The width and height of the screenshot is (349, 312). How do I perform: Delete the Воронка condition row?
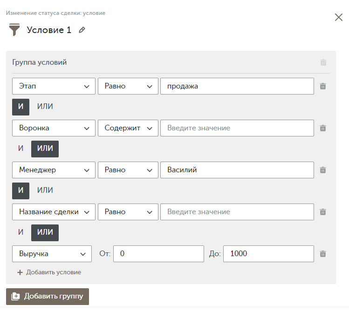coord(323,128)
